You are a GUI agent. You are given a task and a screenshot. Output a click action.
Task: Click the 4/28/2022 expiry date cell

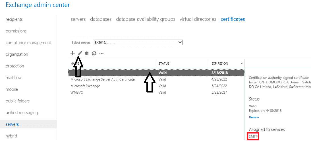coord(219,79)
